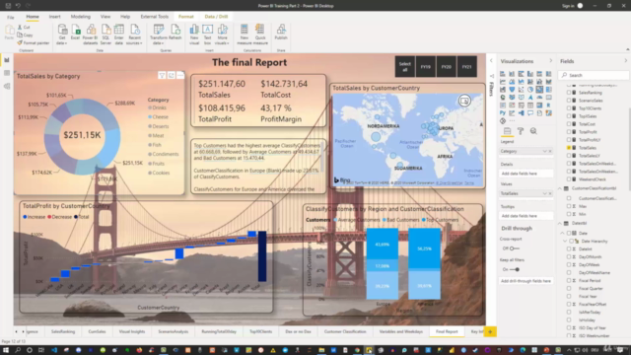The height and width of the screenshot is (355, 631).
Task: Click the Select all slicer button
Action: click(405, 67)
